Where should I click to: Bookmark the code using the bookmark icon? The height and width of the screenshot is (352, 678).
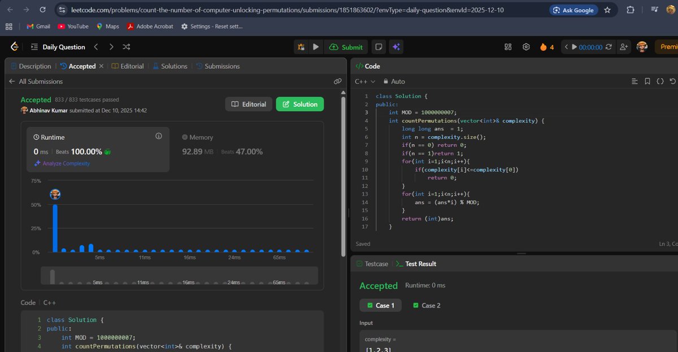click(647, 81)
